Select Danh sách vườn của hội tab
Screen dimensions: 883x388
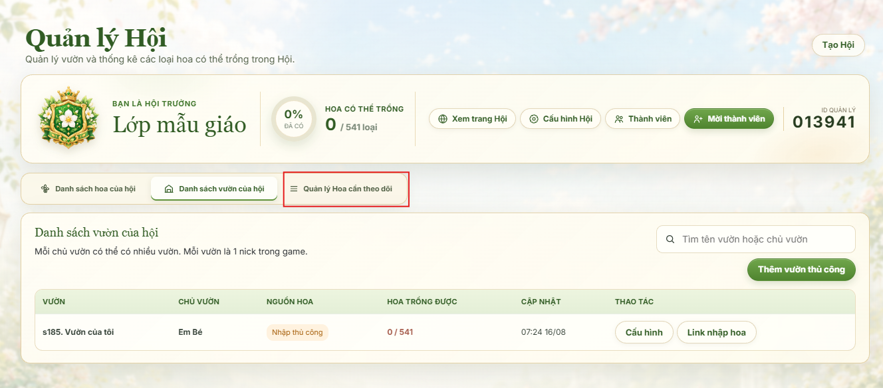pos(214,189)
